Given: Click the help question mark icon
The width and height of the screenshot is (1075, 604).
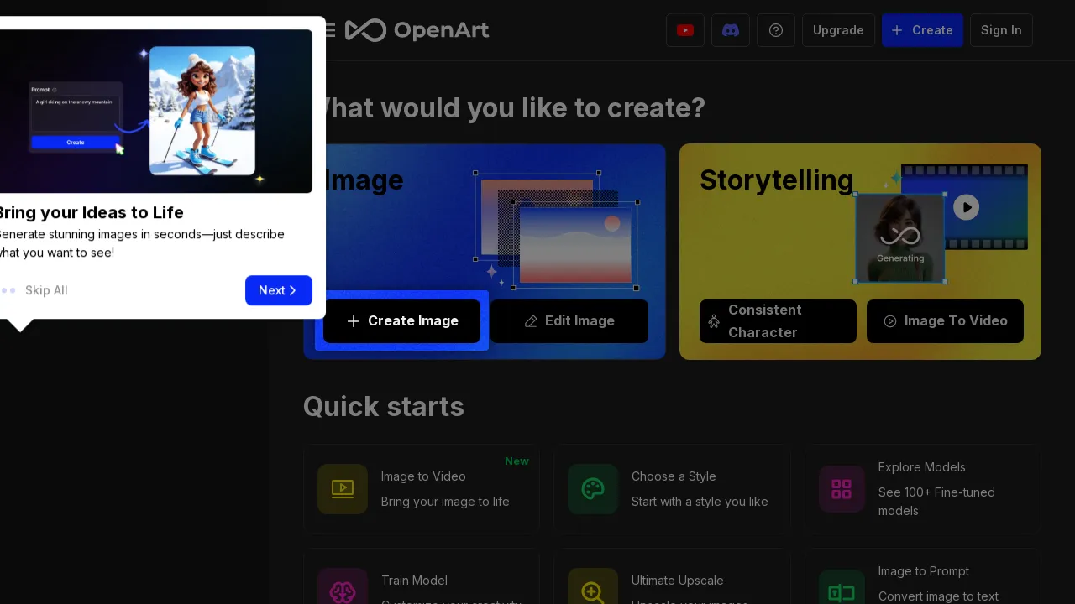Looking at the screenshot, I should coord(775,30).
